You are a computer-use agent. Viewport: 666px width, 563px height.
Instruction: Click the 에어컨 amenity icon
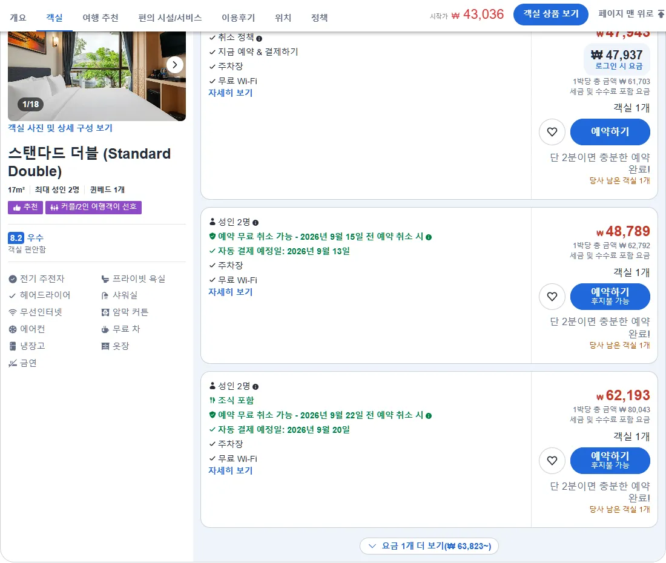pos(13,329)
